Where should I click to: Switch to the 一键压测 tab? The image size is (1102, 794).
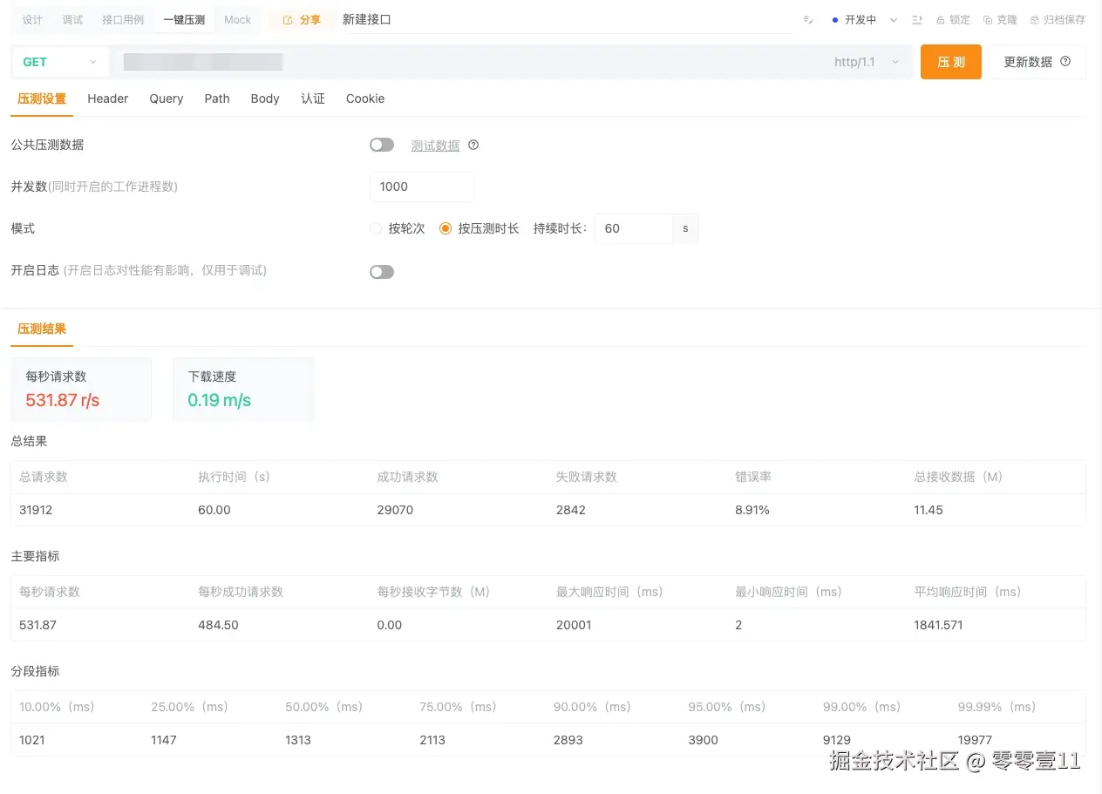pos(184,19)
